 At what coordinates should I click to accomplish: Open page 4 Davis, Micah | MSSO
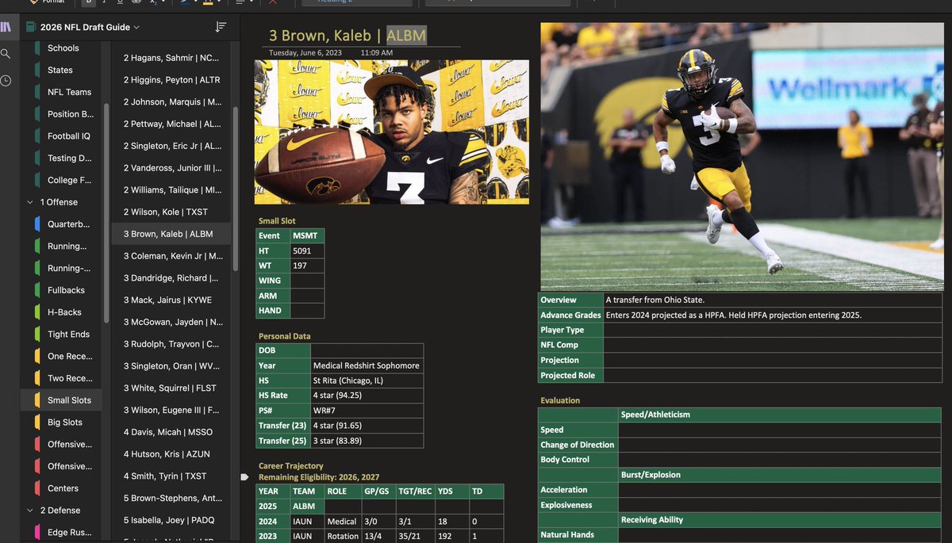tap(171, 432)
